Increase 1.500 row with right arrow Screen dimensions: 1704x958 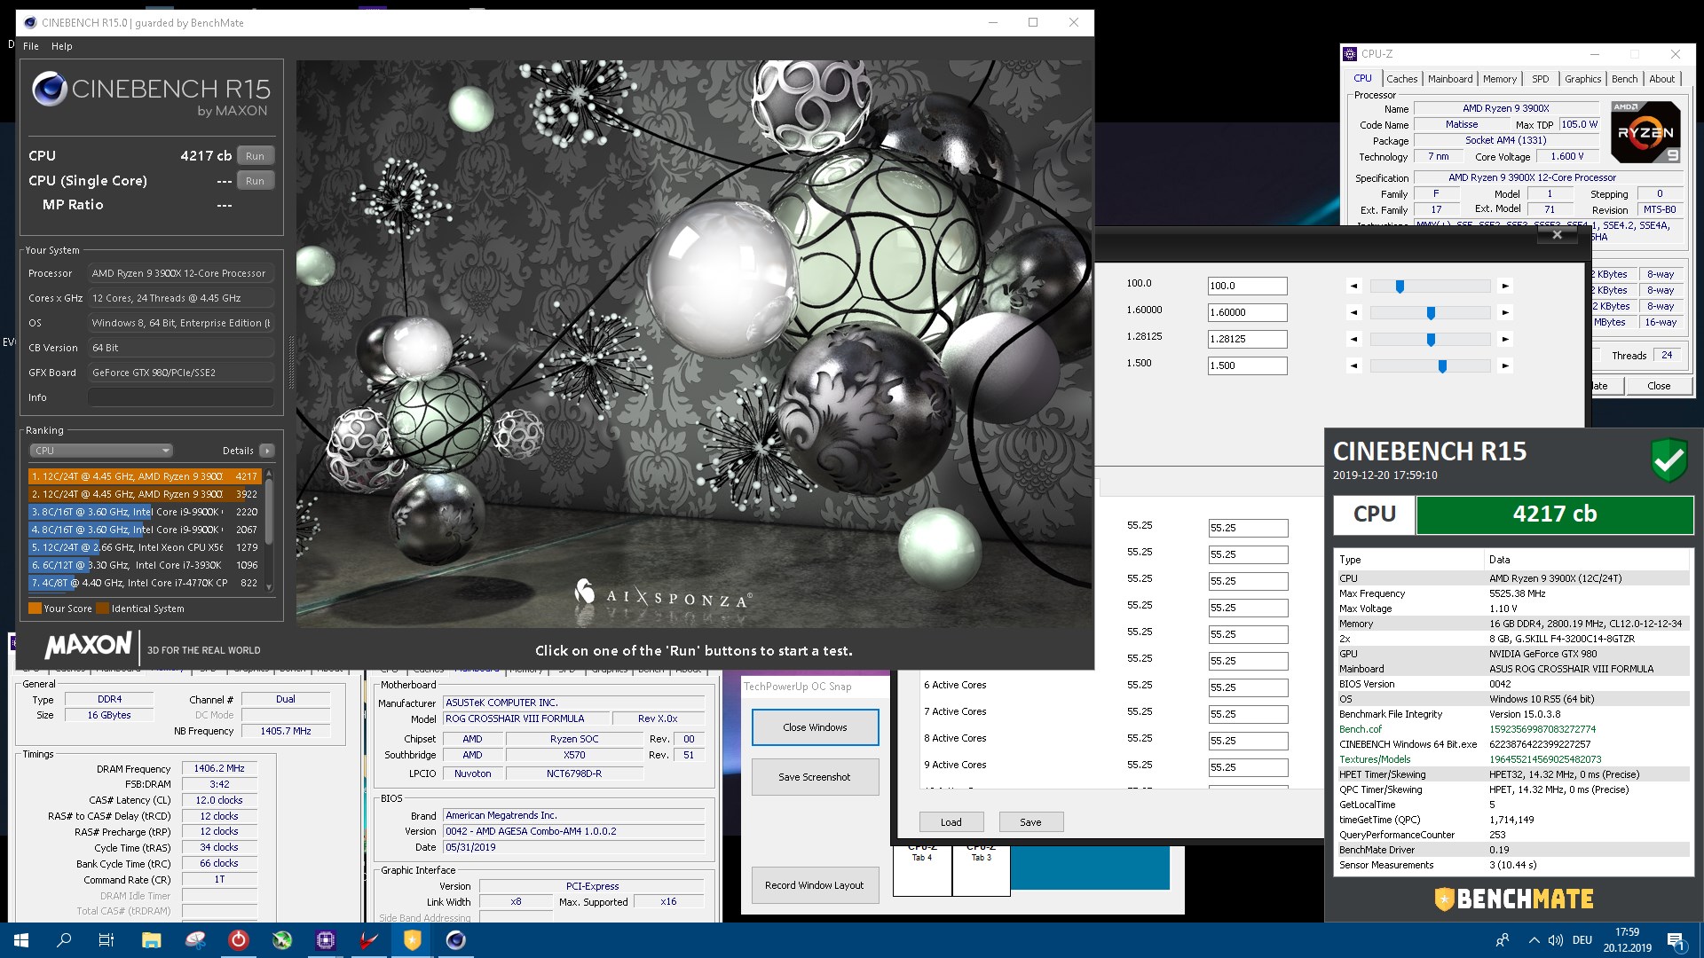point(1505,365)
